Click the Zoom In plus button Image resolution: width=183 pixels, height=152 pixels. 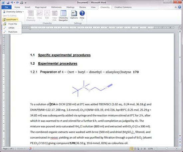[x=177, y=149]
